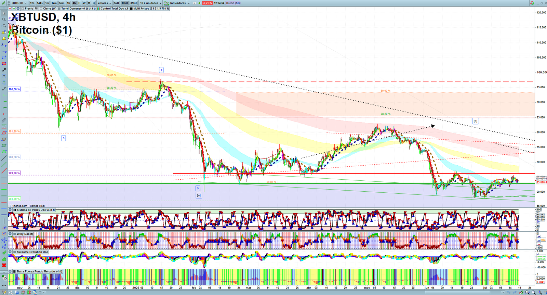The height and width of the screenshot is (295, 547).
Task: Select the text T annotation tool
Action: [4, 76]
